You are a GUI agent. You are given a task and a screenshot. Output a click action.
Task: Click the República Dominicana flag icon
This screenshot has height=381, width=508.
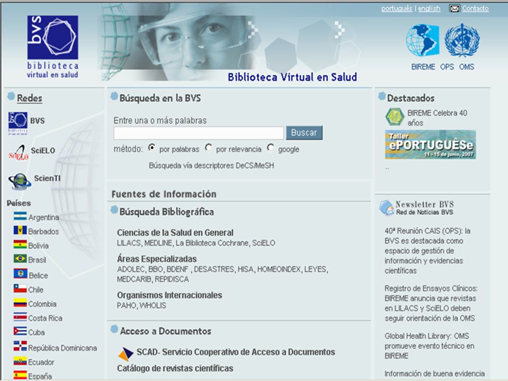[20, 346]
